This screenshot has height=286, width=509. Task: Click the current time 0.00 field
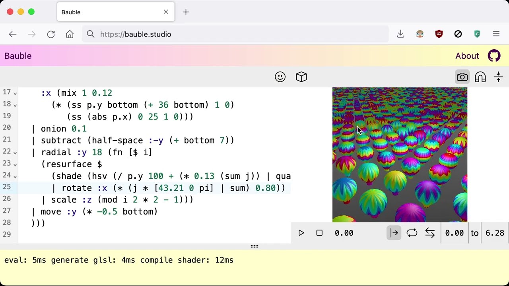coord(344,233)
